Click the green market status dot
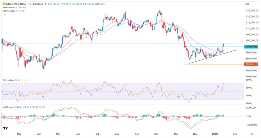 (45, 4)
